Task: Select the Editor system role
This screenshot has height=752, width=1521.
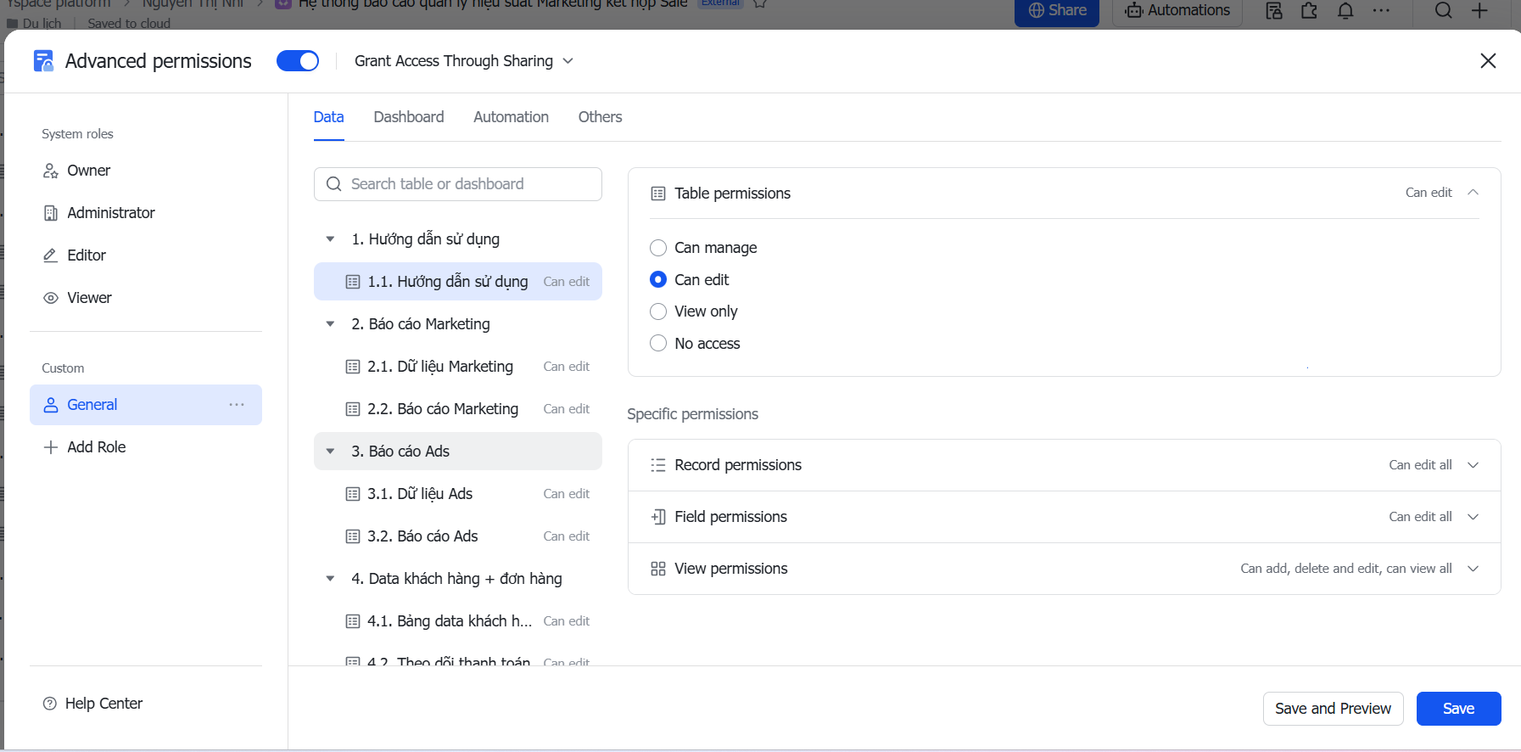Action: pyautogui.click(x=146, y=255)
